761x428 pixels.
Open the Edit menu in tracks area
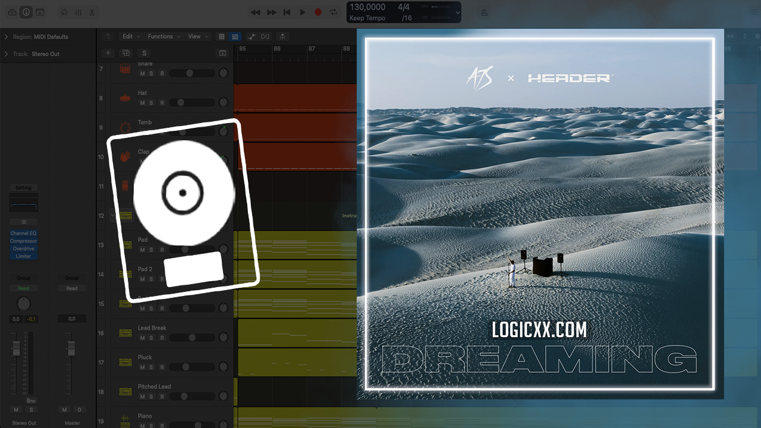point(128,36)
